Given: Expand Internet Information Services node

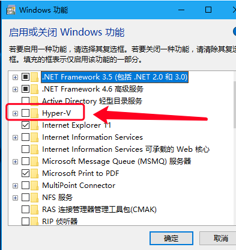Looking at the screenshot, I should (x=15, y=137).
